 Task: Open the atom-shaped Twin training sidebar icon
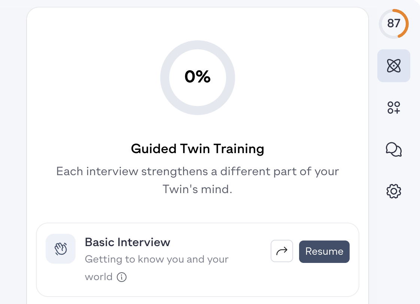point(393,66)
